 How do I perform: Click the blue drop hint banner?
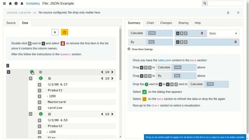(x=195, y=137)
